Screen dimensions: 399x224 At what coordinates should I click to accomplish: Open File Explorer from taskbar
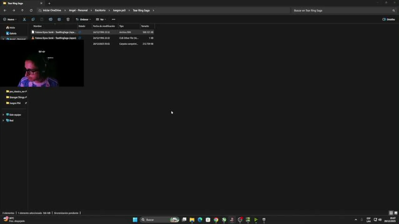(192, 220)
